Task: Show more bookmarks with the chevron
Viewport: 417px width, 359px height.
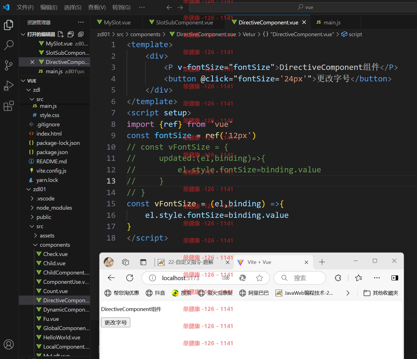Action: pyautogui.click(x=348, y=293)
